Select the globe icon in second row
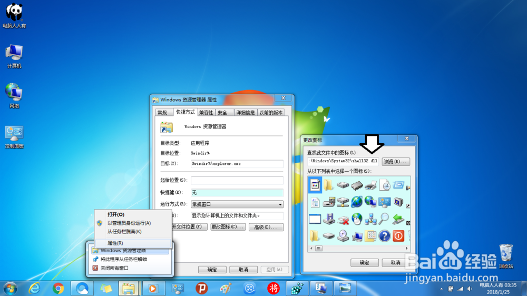The height and width of the screenshot is (296, 527). pos(357,202)
